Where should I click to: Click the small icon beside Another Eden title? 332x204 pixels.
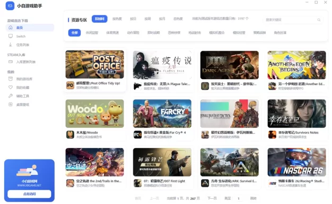click(x=272, y=86)
